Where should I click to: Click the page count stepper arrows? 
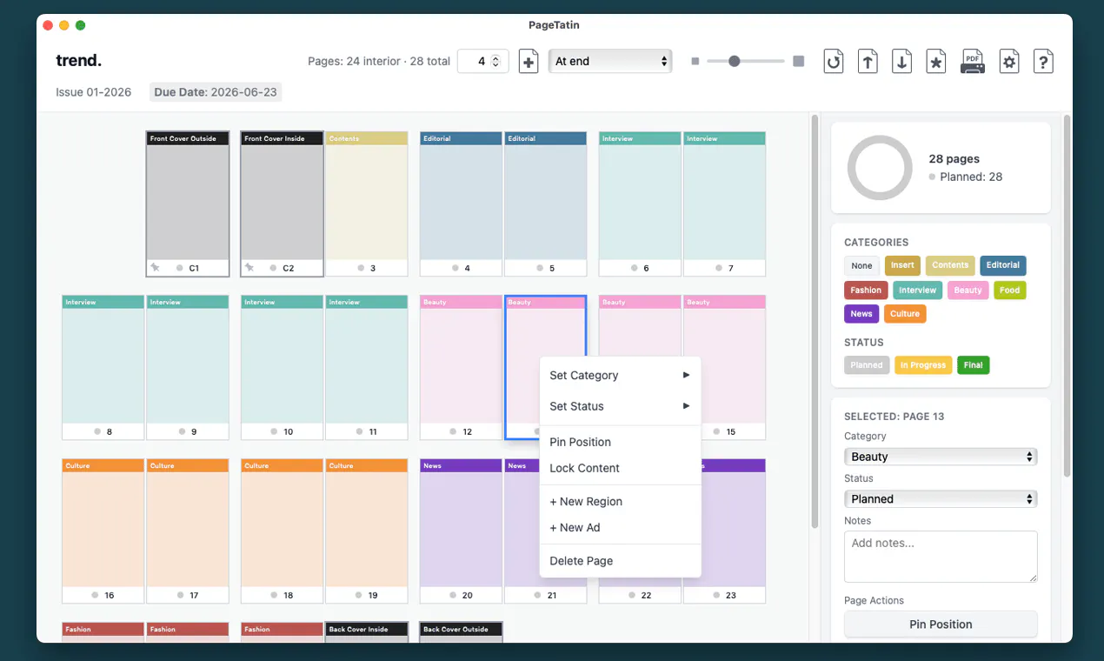tap(495, 61)
